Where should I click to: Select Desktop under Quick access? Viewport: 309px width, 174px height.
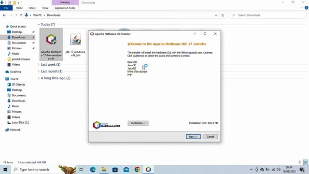click(x=17, y=32)
